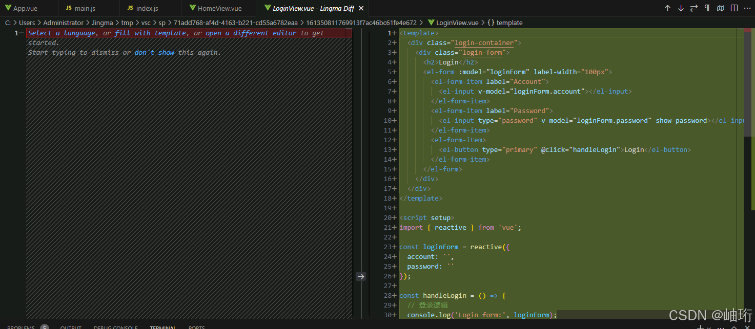Open the More Actions ellipsis menu

(747, 8)
